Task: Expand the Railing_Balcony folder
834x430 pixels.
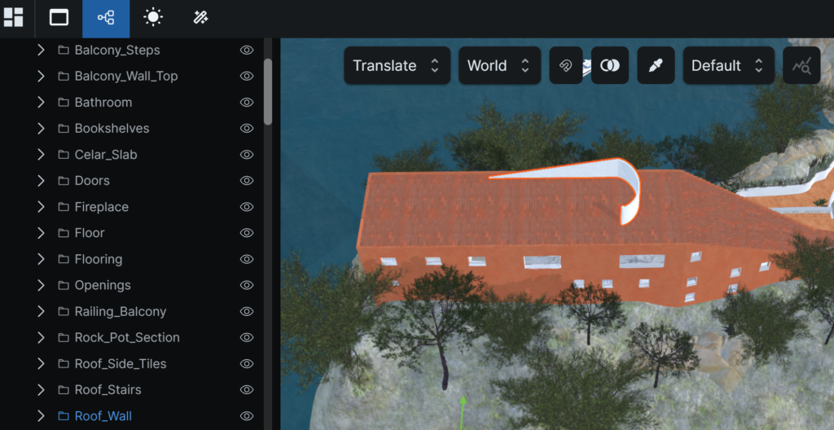Action: tap(41, 311)
